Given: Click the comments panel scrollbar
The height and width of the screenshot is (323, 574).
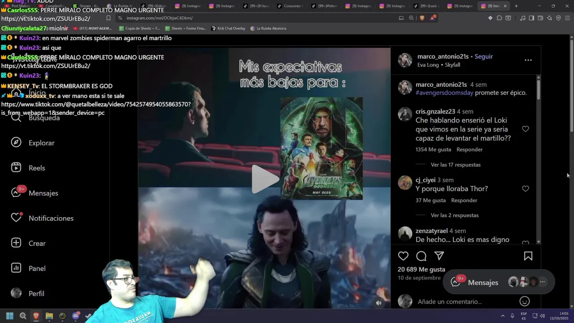Looking at the screenshot, I should 539,90.
